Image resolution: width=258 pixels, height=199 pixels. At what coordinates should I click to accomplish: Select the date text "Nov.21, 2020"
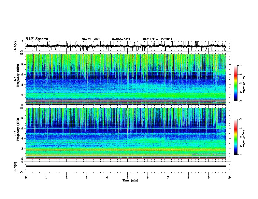click(x=91, y=39)
